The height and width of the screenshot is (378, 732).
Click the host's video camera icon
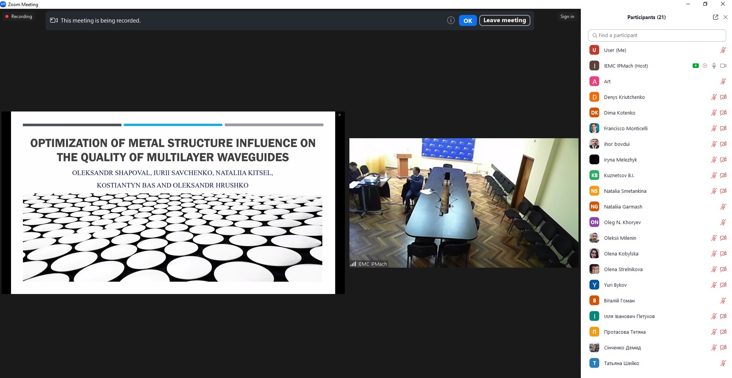pos(723,66)
